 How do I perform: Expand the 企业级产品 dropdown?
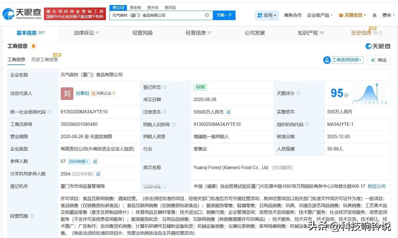(x=320, y=15)
